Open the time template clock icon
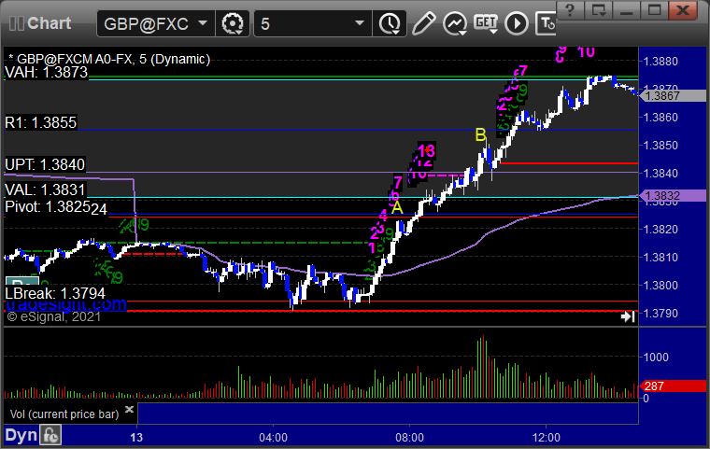Viewport: 710px width, 449px height. (390, 23)
